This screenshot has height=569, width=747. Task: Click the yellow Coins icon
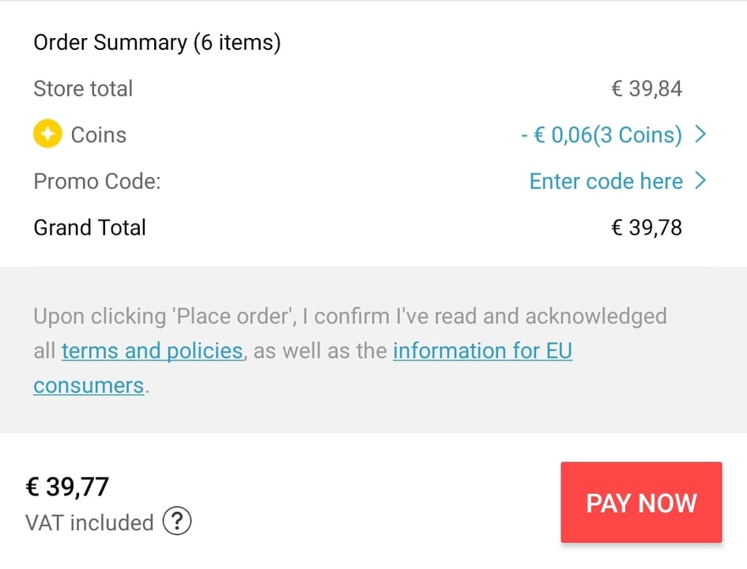click(47, 135)
